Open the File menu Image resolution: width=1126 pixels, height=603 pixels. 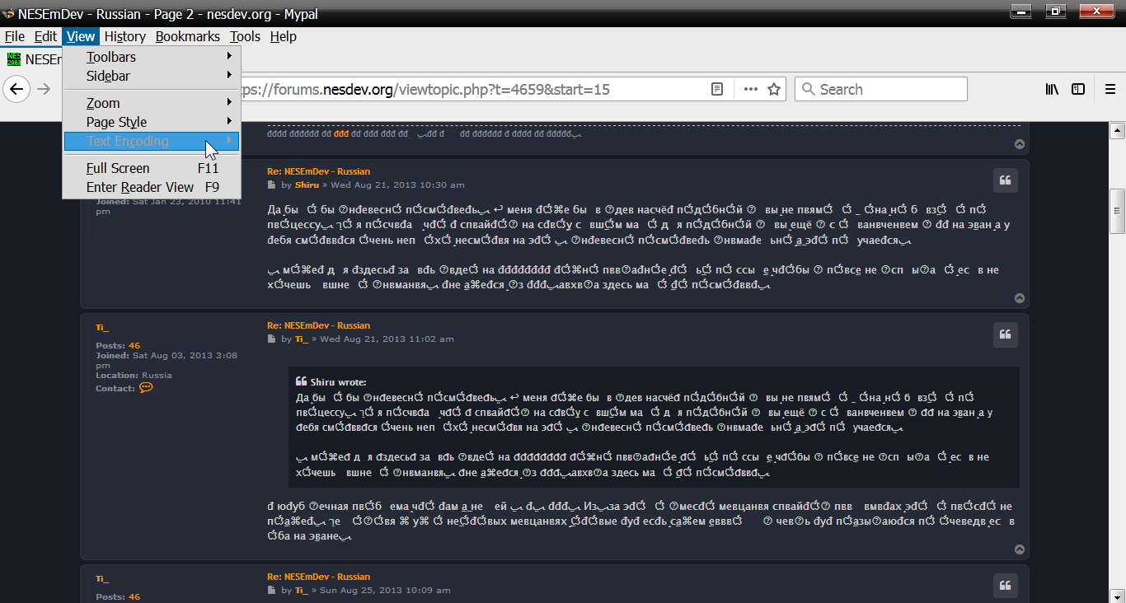click(x=15, y=36)
